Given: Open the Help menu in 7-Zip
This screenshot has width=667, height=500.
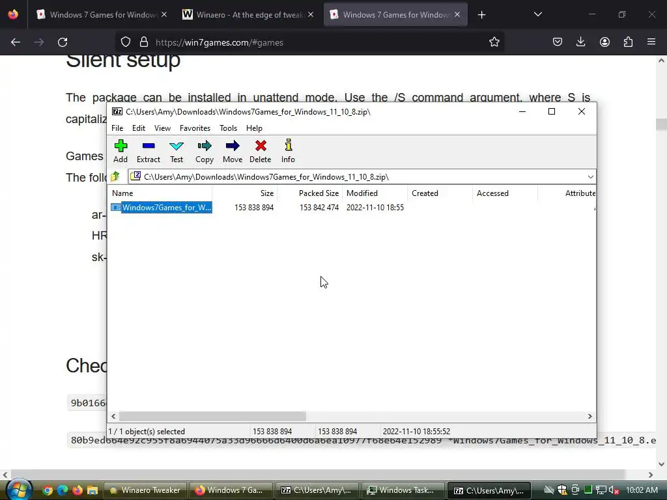Looking at the screenshot, I should point(254,128).
